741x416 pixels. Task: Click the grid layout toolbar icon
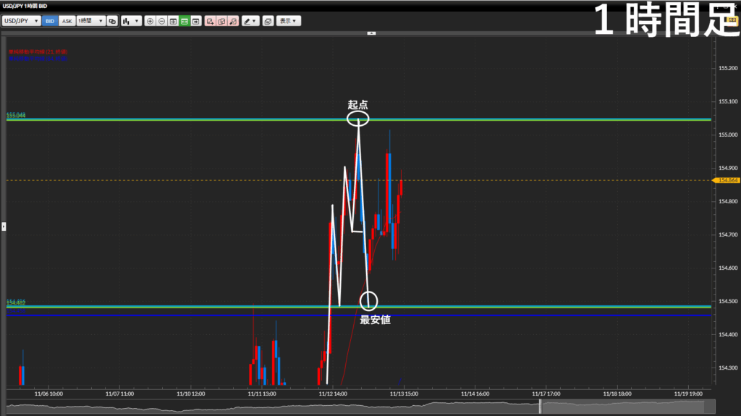click(x=173, y=21)
